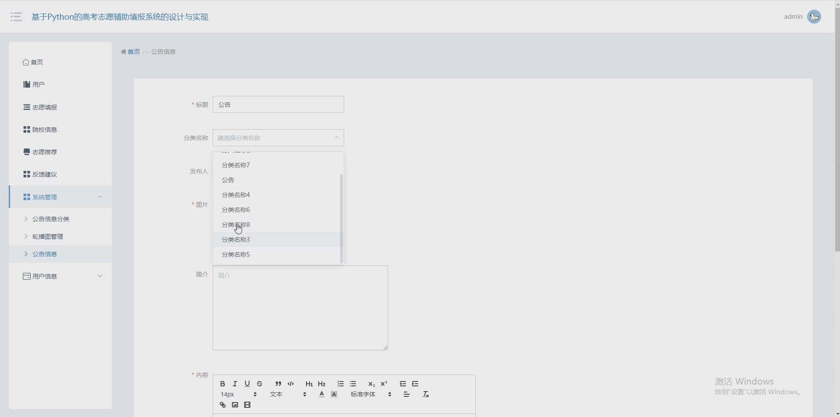Apply Heading 1 style
The image size is (840, 417).
(x=309, y=384)
